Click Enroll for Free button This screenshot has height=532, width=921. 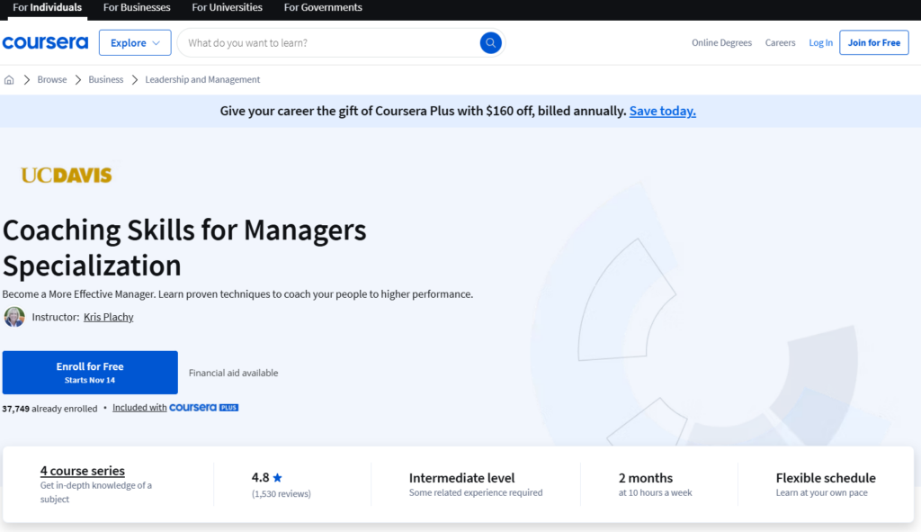(x=90, y=373)
